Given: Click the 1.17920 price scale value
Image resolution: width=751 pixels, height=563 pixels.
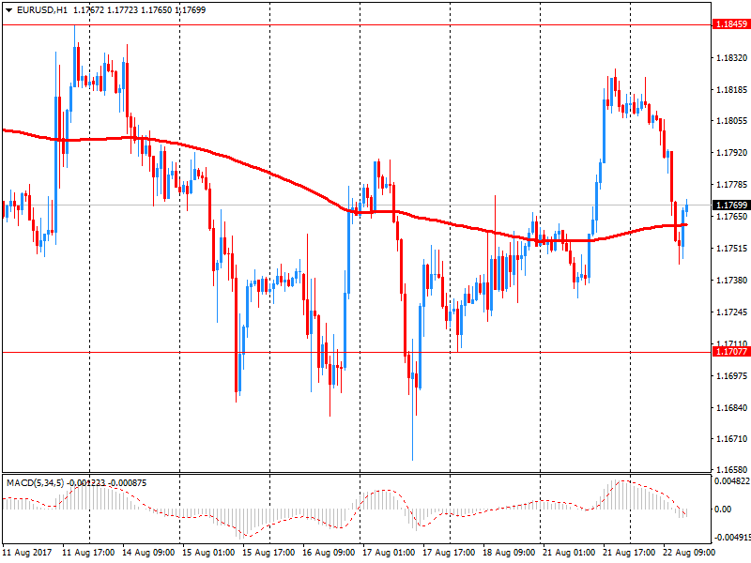Looking at the screenshot, I should pos(731,152).
